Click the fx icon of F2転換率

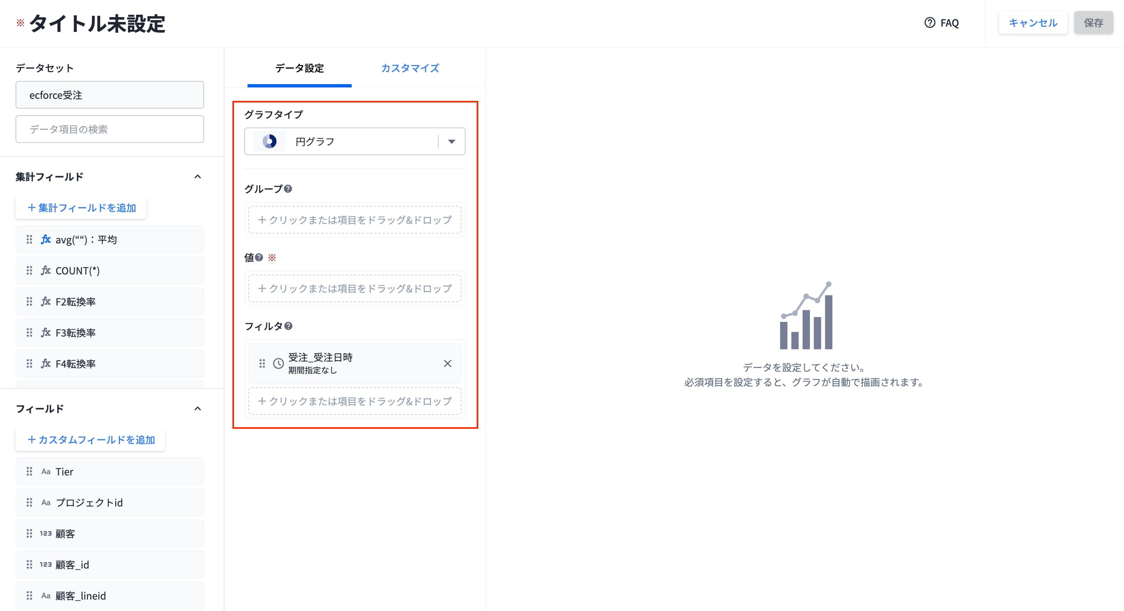tap(46, 301)
